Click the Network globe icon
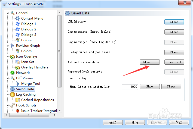The width and height of the screenshot is (193, 129). click(x=12, y=73)
